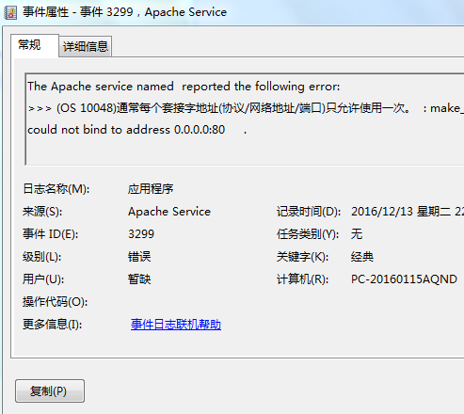The image size is (464, 414).
Task: Click the (OS 10048) error message line
Action: pos(246,108)
